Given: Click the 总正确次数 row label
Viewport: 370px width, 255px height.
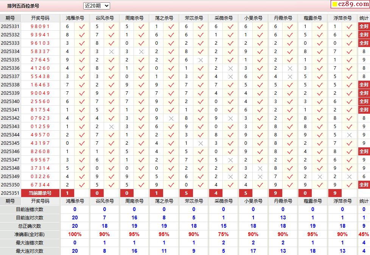Looking at the screenshot, I should tap(30, 226).
